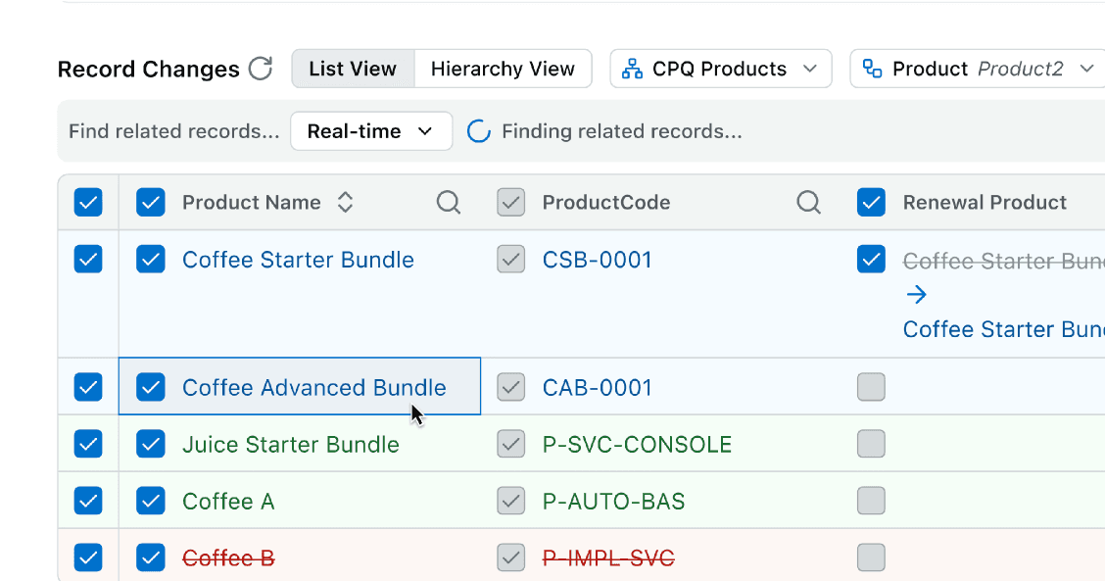
Task: Click the search icon in ProductCode column
Action: point(809,203)
